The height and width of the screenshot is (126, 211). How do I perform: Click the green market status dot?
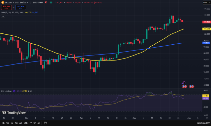(x=51, y=2)
